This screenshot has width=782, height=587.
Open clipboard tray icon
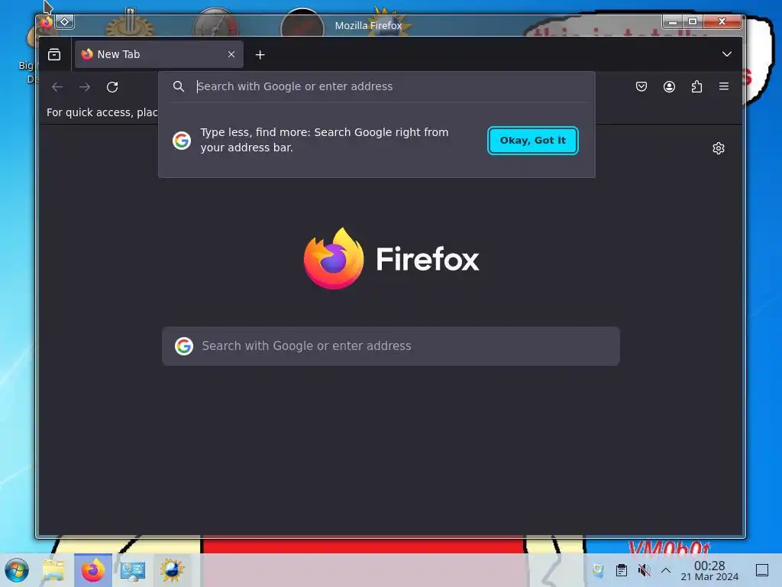pos(622,570)
